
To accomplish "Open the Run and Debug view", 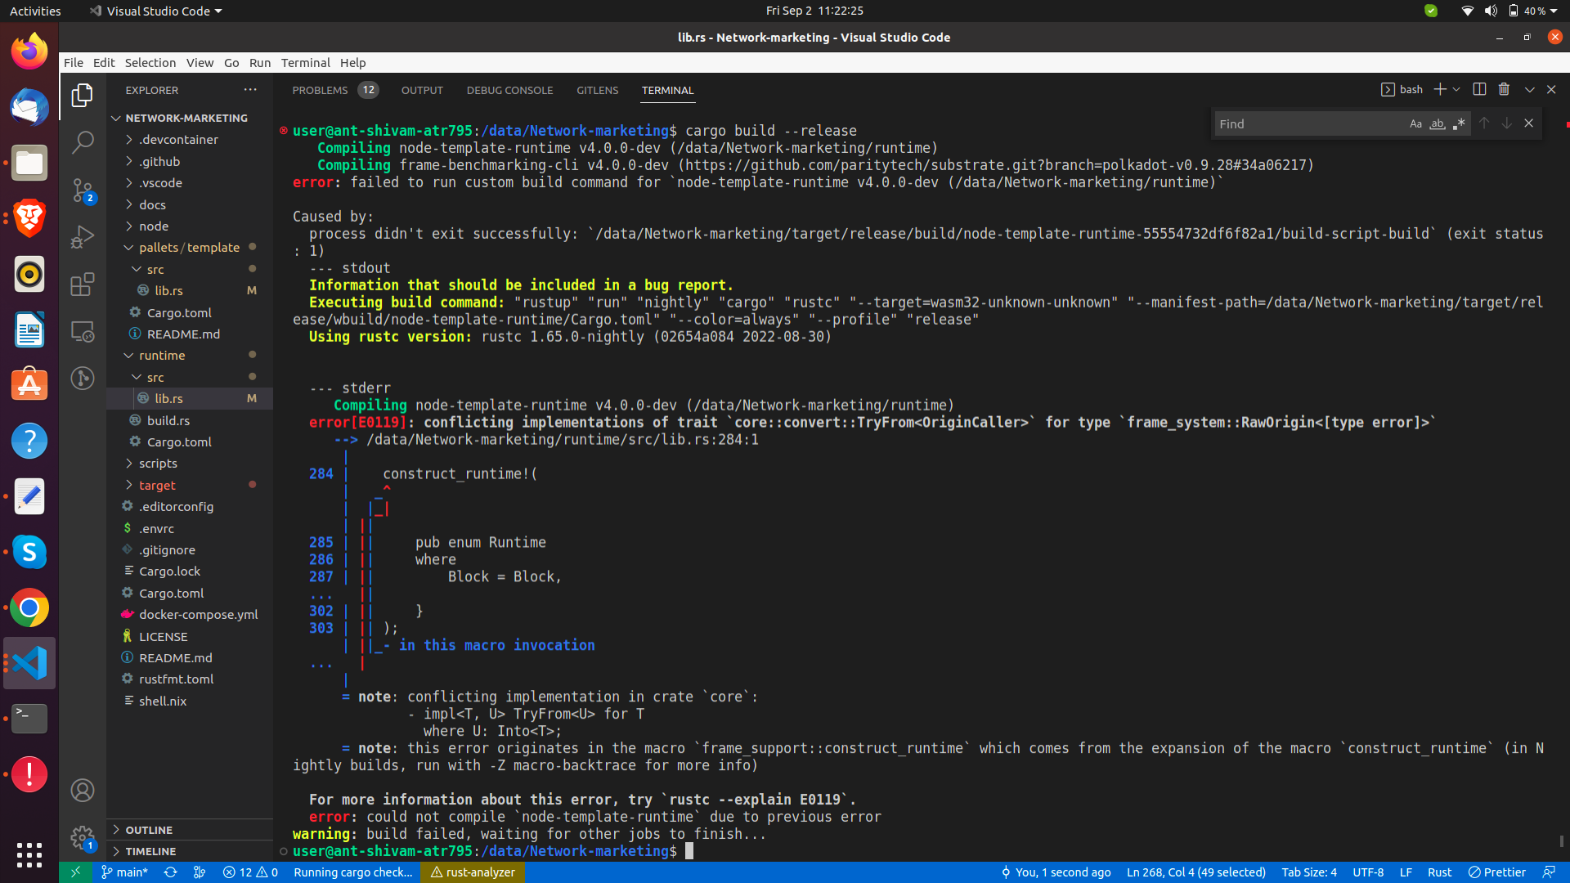I will coord(83,237).
